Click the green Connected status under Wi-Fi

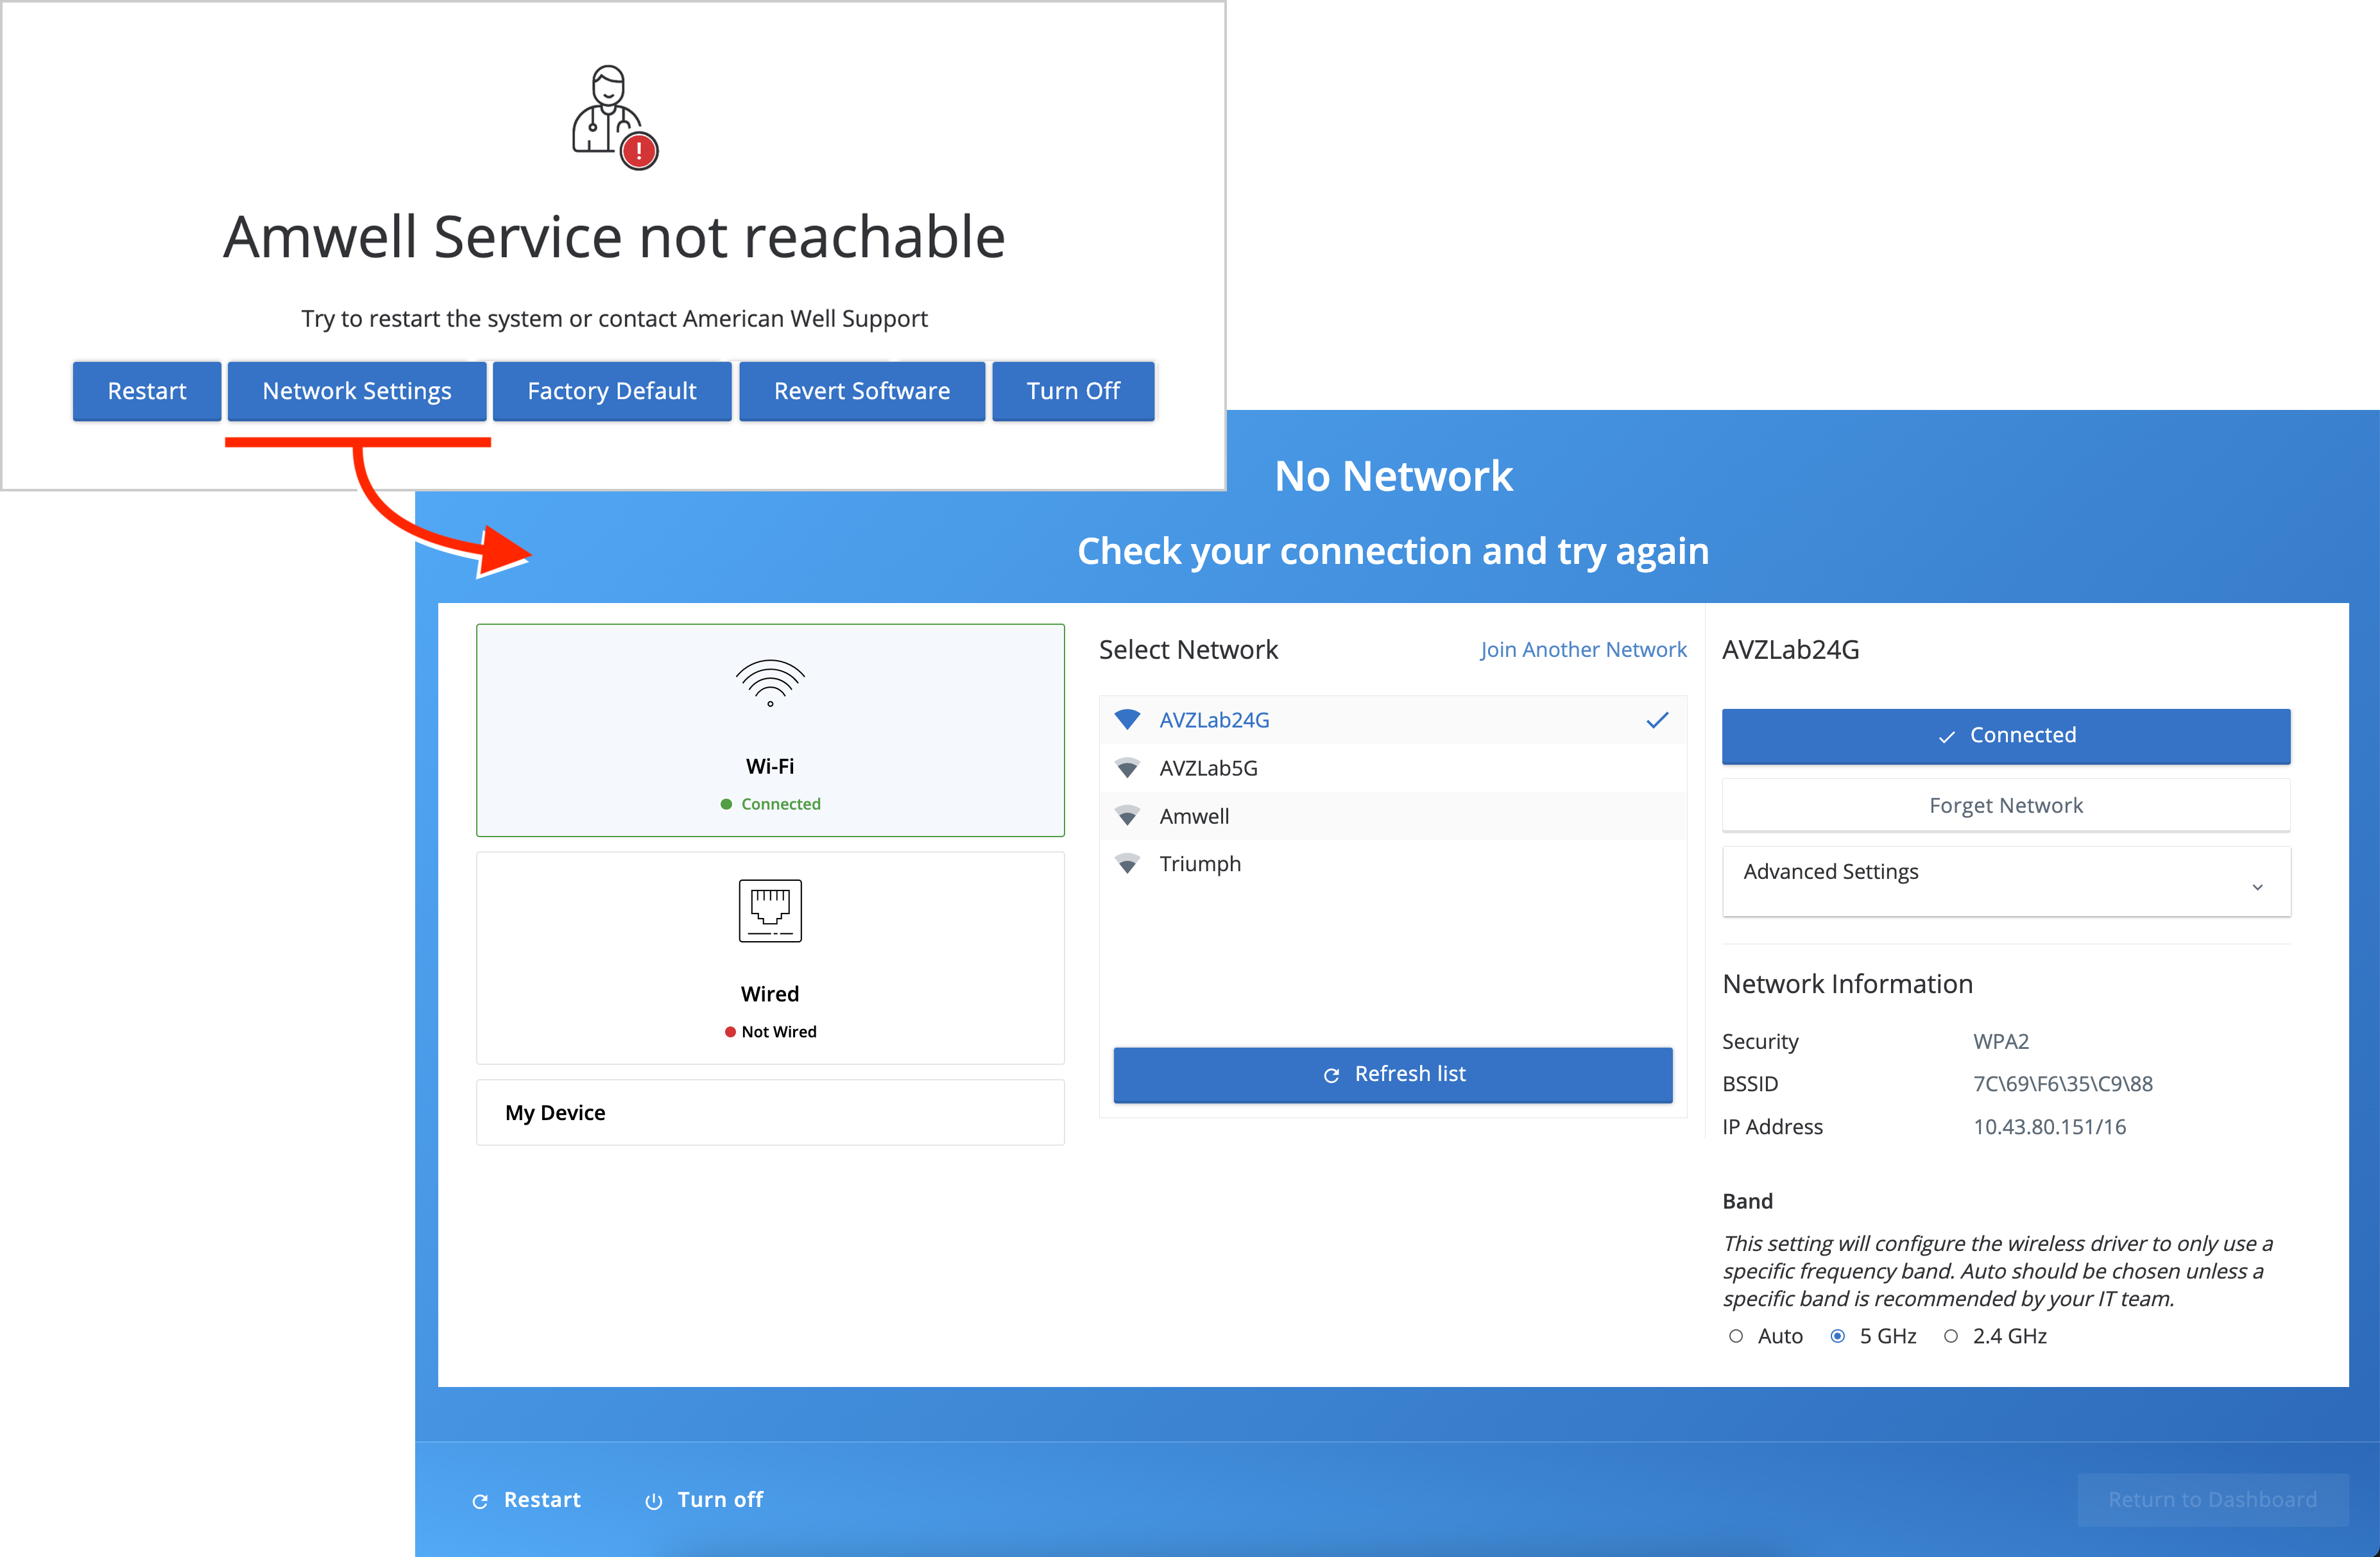pos(771,804)
